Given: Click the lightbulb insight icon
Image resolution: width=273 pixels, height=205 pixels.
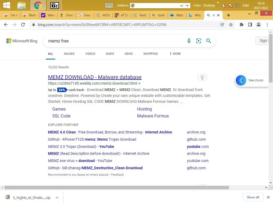Looking at the screenshot, I should pos(202,77).
